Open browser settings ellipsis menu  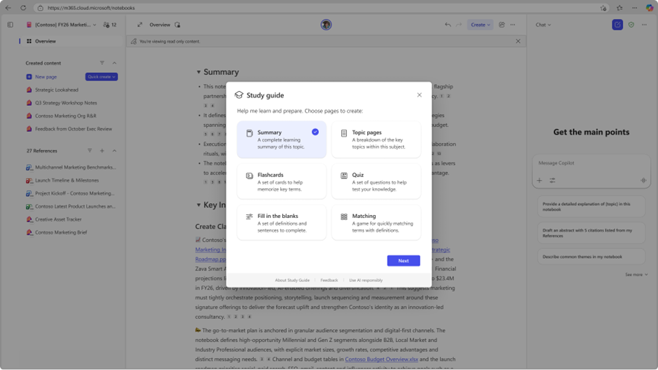click(x=634, y=8)
